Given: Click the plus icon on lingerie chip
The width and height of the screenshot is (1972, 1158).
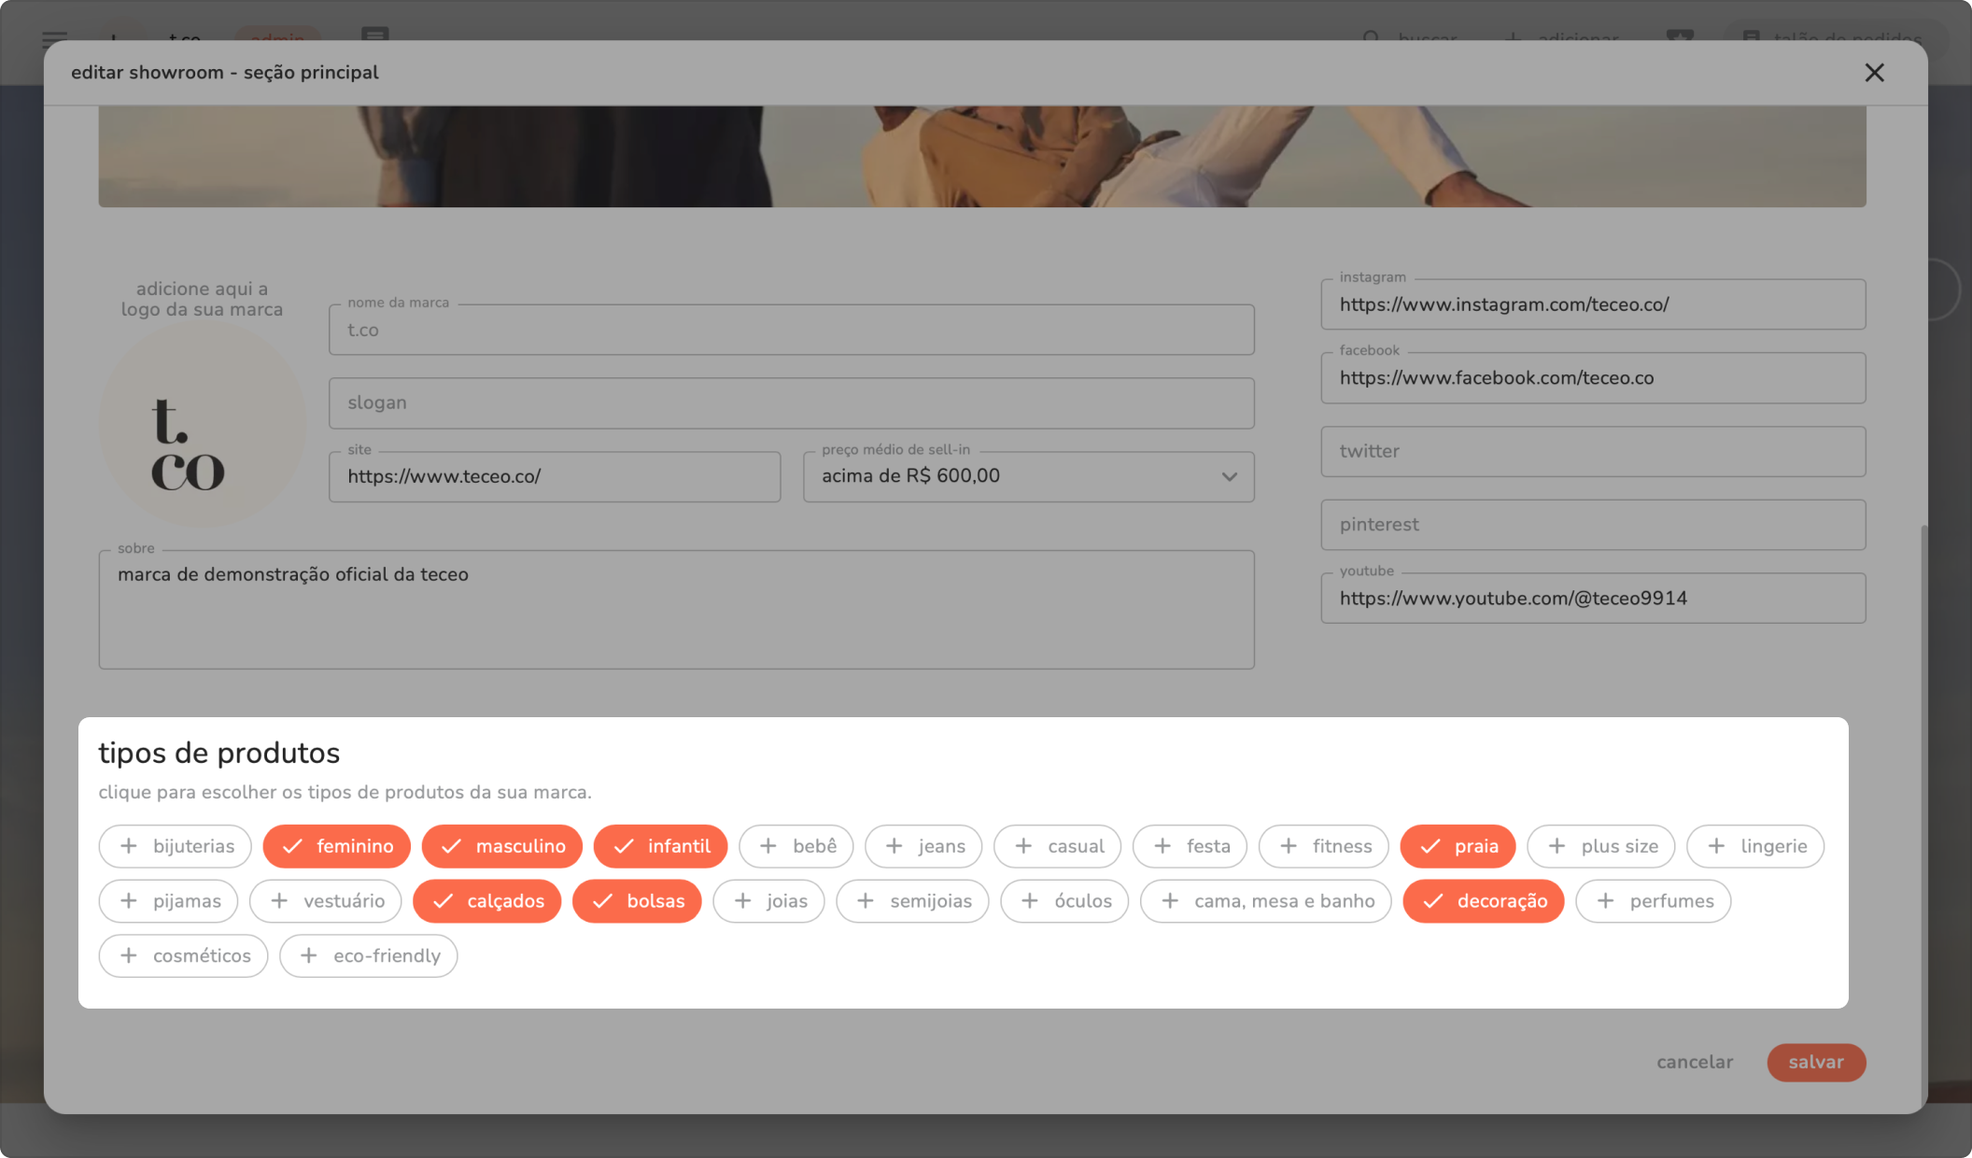Looking at the screenshot, I should pos(1716,846).
